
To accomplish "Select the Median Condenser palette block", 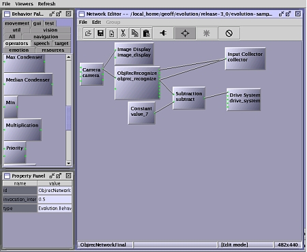I will pos(28,84).
